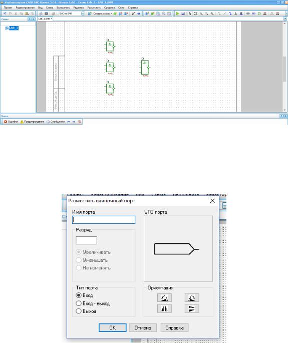Select the rightmost NAND gate on canvas
The image size is (288, 343).
(145, 68)
